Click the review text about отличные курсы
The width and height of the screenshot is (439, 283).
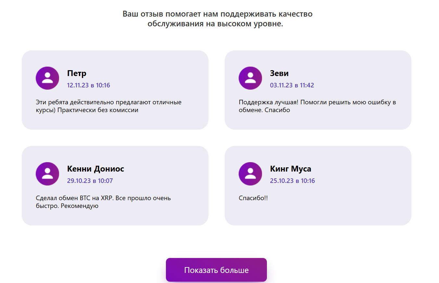pos(108,106)
